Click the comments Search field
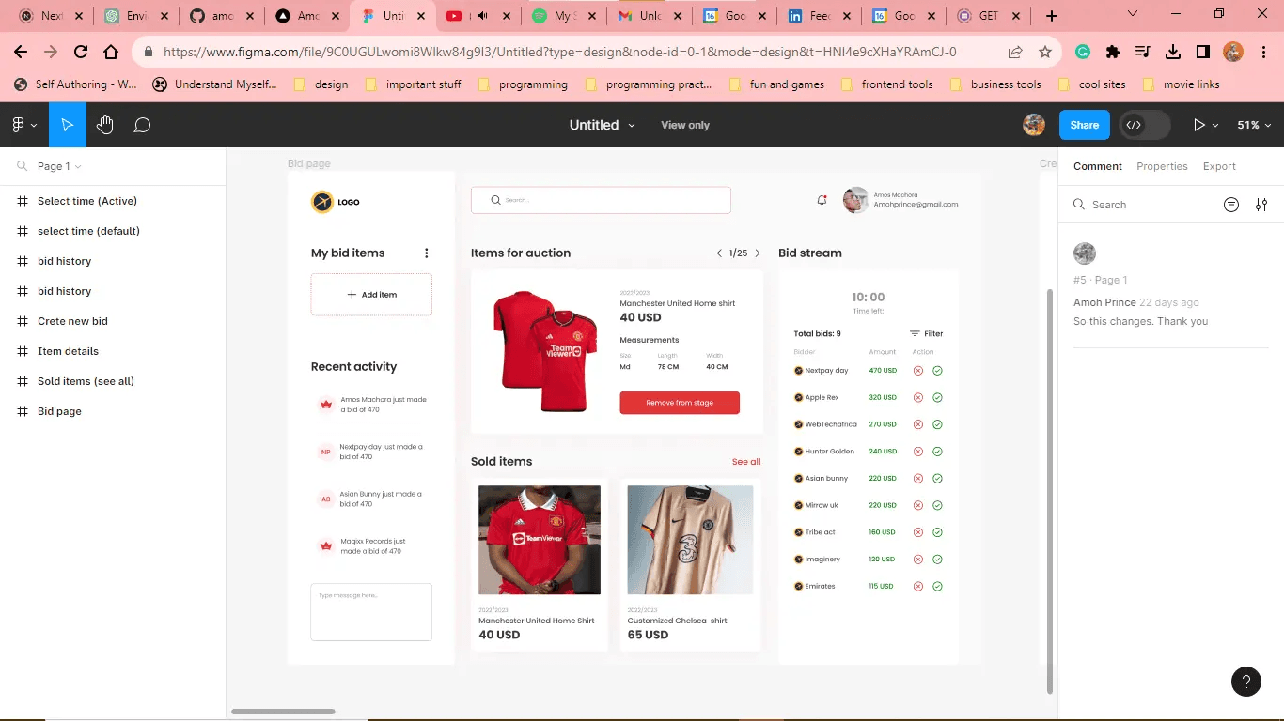This screenshot has width=1284, height=721. (1142, 205)
